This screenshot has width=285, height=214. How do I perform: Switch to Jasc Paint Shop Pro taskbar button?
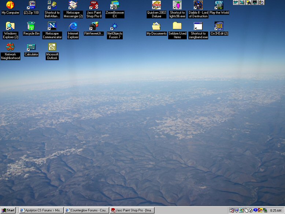click(132, 210)
